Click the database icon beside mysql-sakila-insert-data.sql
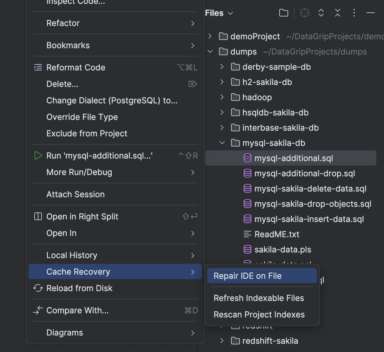The height and width of the screenshot is (352, 384). coord(247,219)
